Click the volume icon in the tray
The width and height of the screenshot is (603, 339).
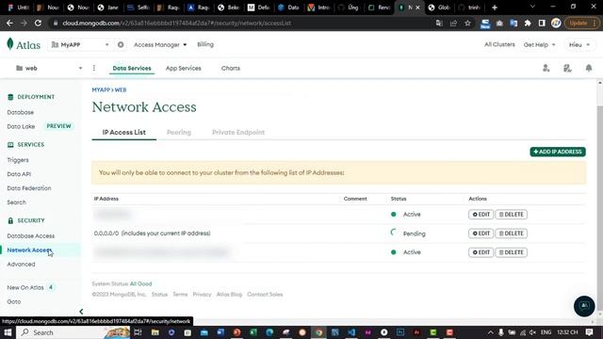532,332
